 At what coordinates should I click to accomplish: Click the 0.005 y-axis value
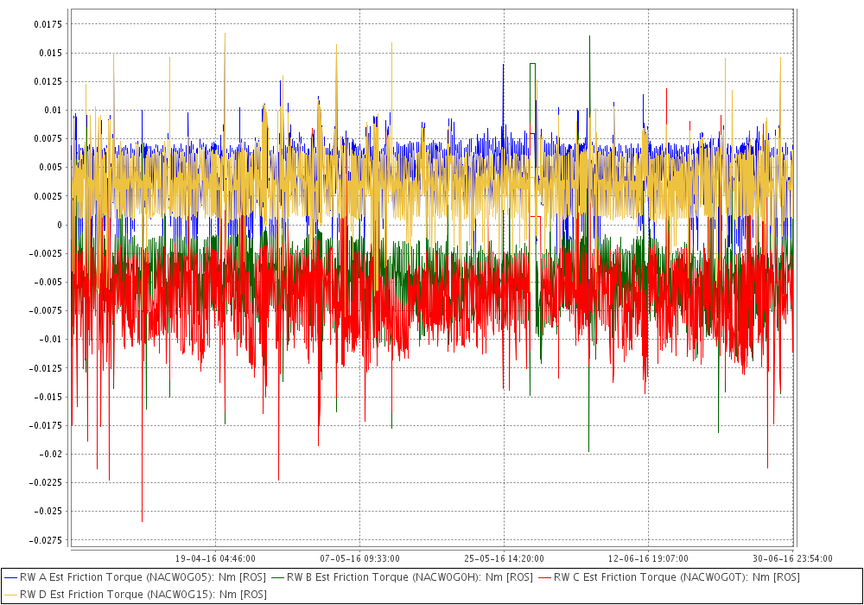50,168
